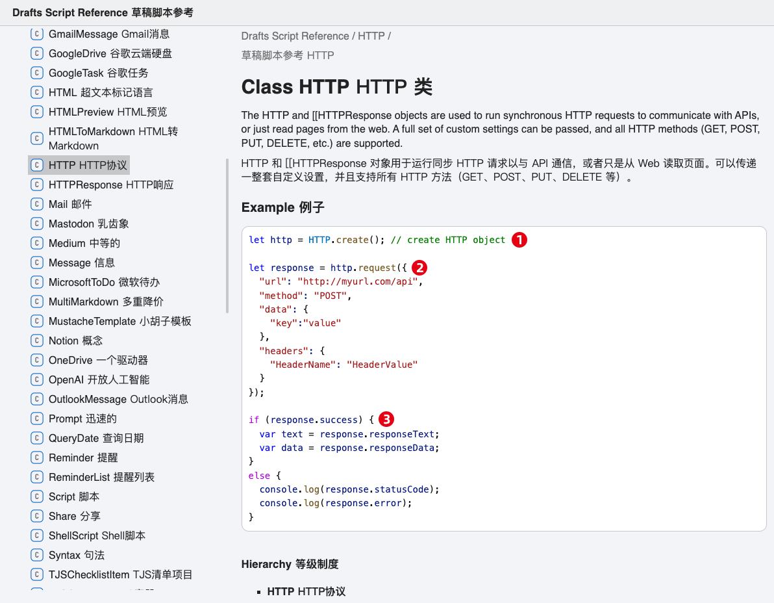Go to Notion class page
Viewport: 774px width, 603px height.
[75, 340]
